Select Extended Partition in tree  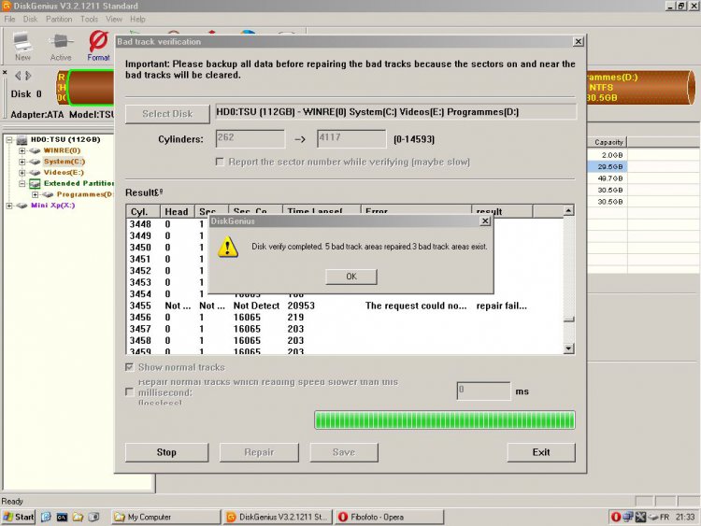(x=79, y=183)
